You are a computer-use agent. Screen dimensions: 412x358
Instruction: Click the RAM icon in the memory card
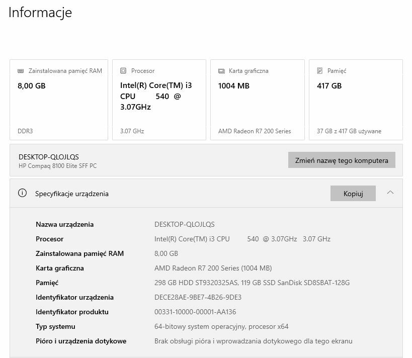coord(21,71)
